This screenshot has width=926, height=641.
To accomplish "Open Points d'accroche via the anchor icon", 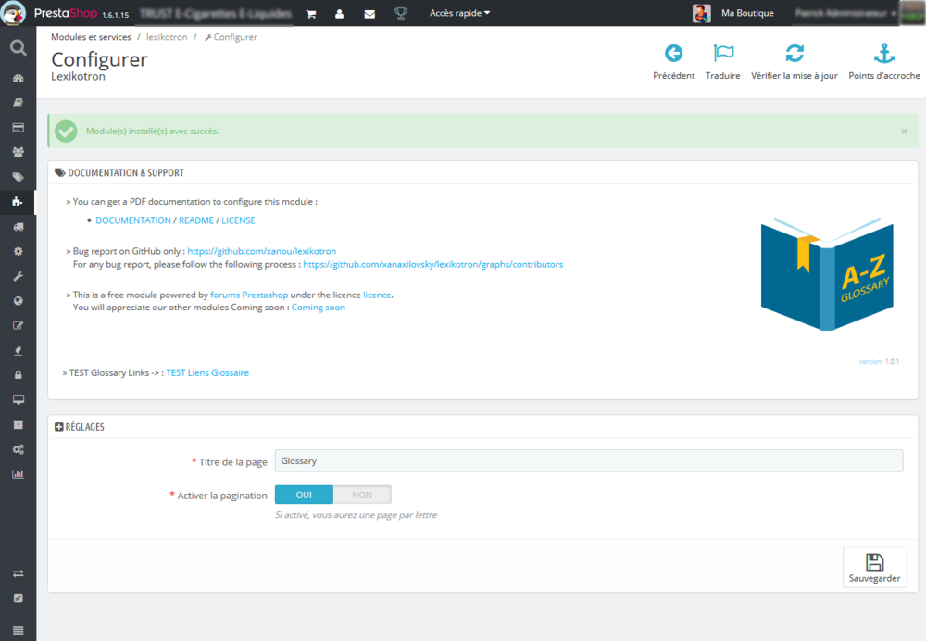I will [883, 54].
